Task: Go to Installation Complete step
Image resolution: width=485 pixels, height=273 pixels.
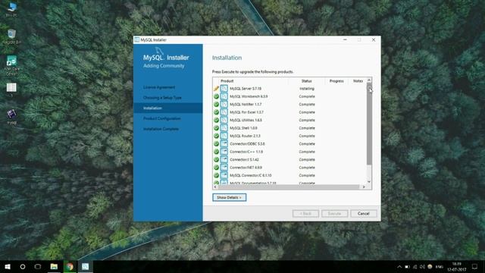Action: coord(161,129)
